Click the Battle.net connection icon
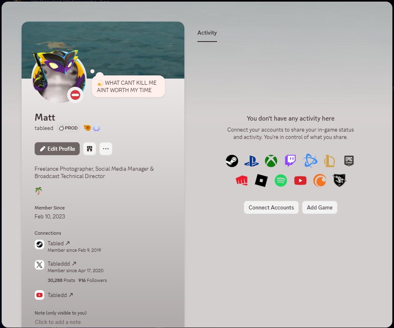 (310, 161)
